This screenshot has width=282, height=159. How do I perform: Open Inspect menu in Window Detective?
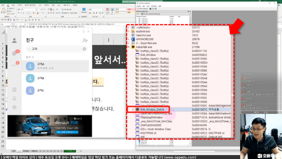139,6
